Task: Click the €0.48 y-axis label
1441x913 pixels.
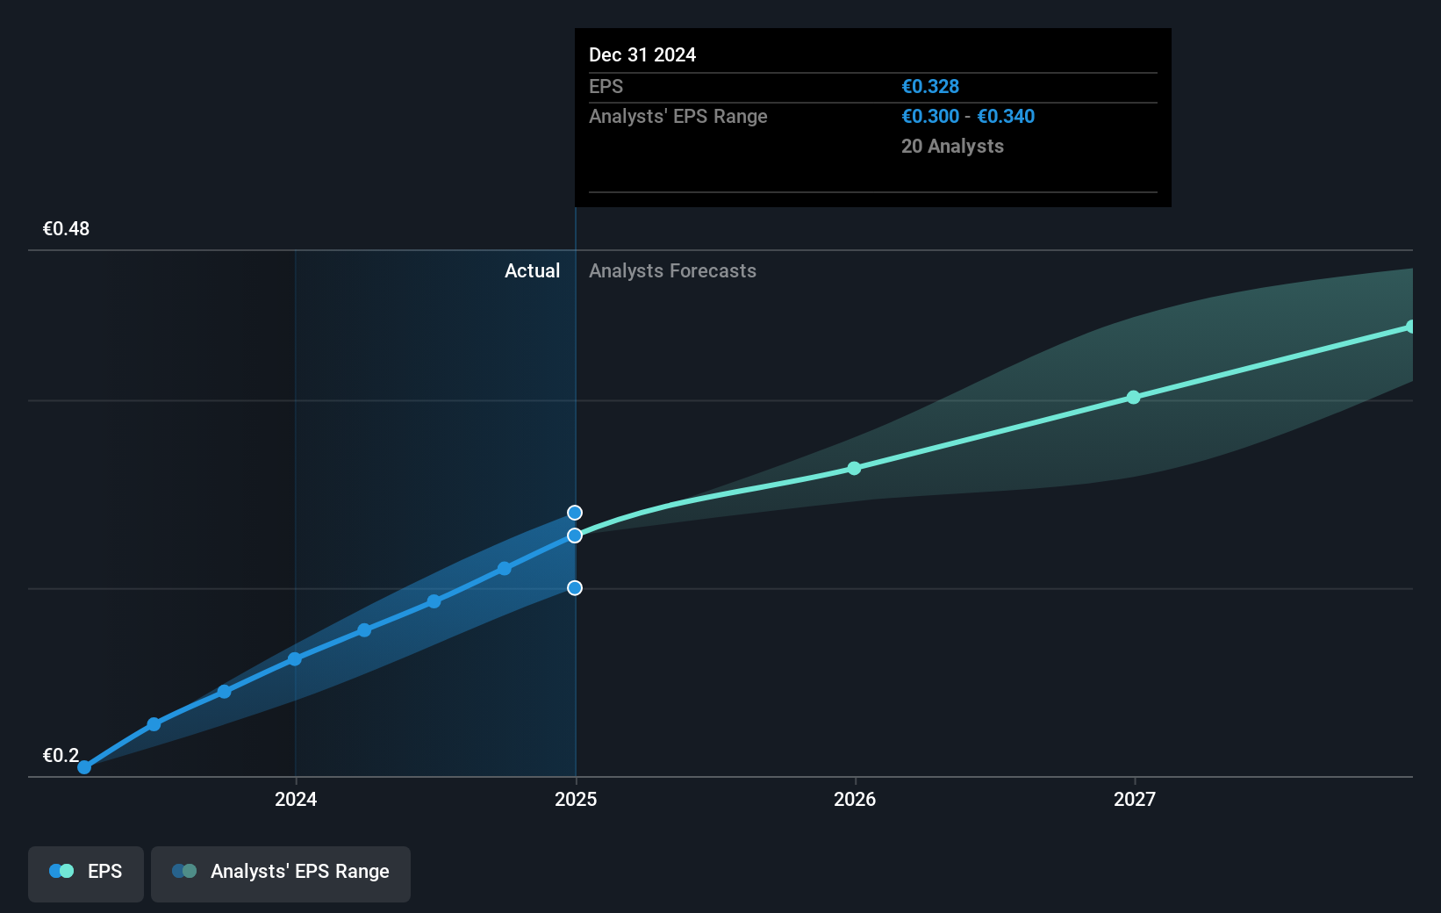Action: 66,229
